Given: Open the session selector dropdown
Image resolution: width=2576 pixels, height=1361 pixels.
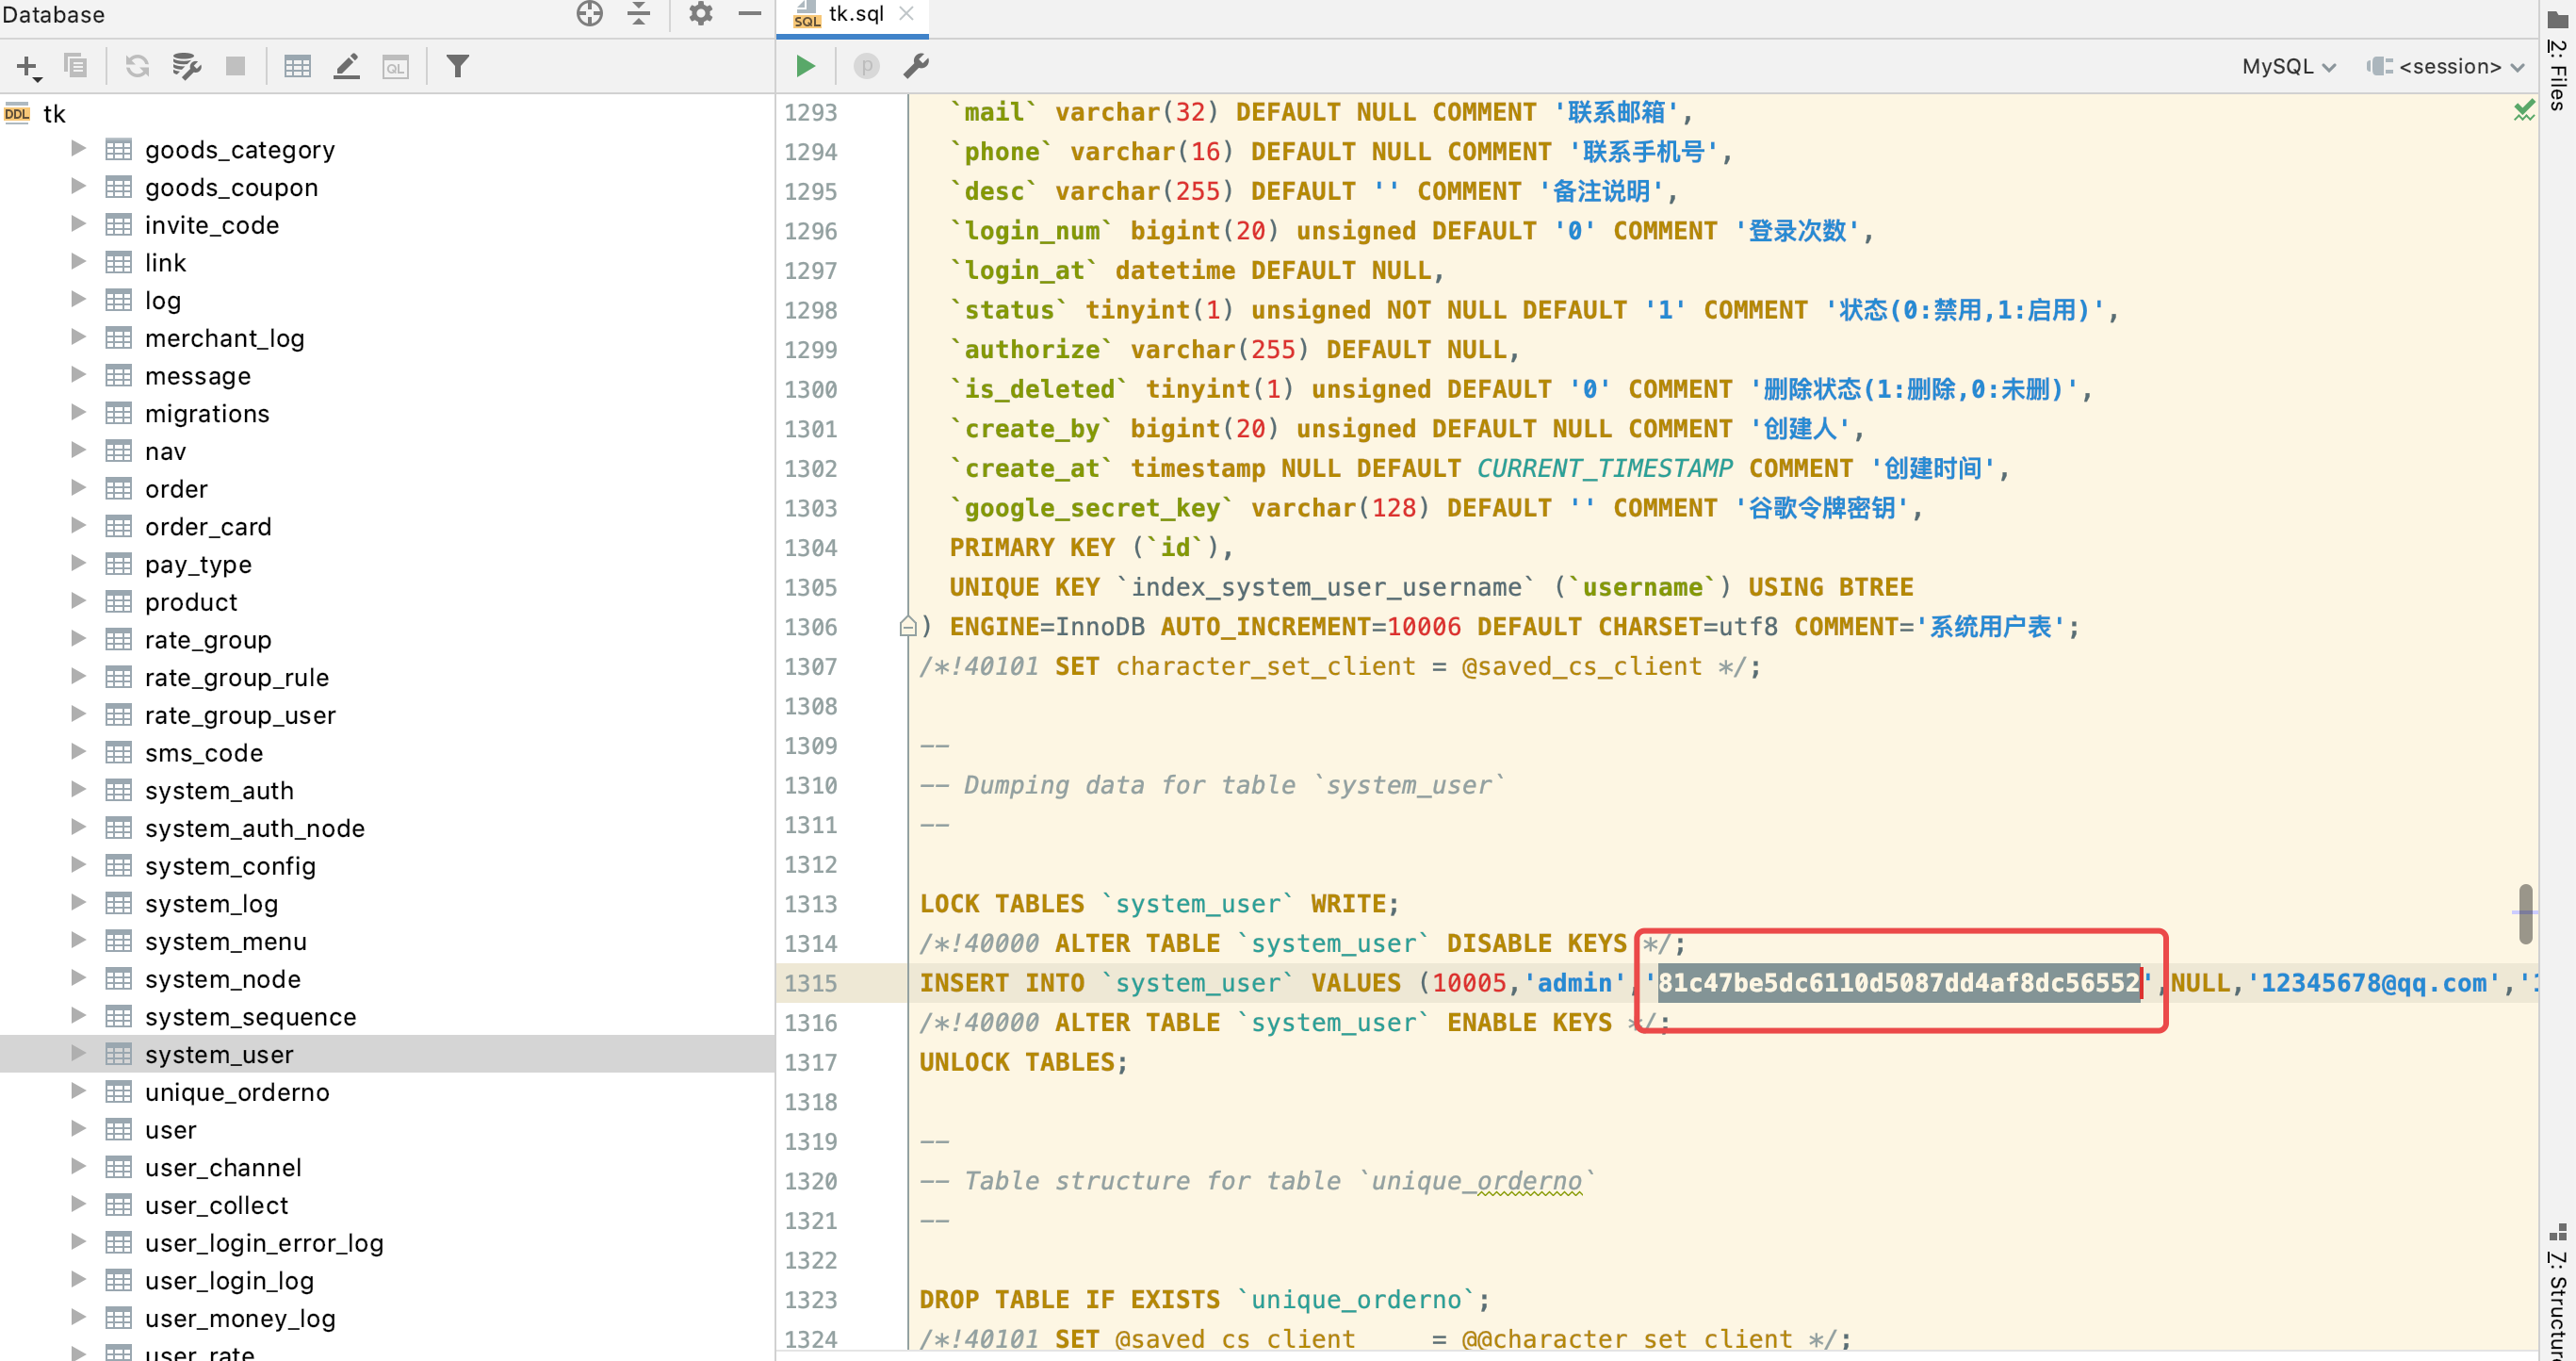Looking at the screenshot, I should [x=2447, y=66].
